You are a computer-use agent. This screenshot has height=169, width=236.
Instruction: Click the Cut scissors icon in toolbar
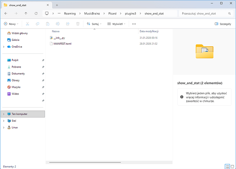tap(27, 24)
